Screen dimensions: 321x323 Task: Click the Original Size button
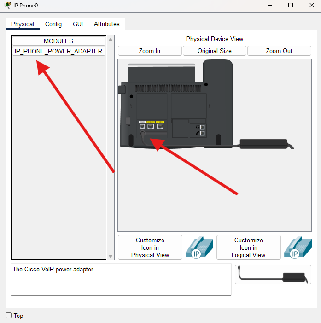pos(215,51)
